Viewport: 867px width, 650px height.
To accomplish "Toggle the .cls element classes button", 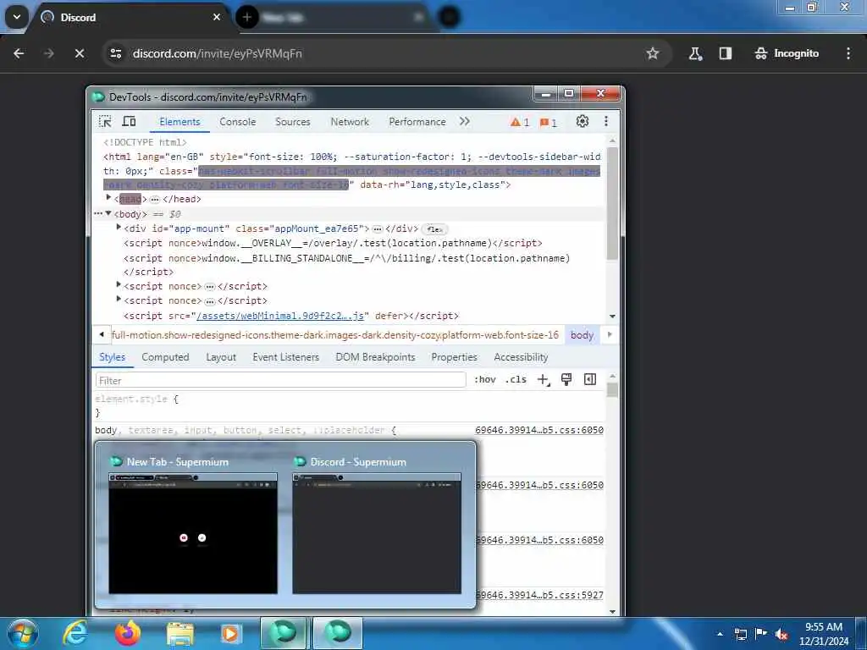I will pos(516,380).
